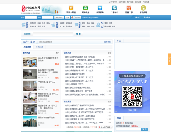Image resolution: width=171 pixels, height=132 pixels.
Task: Open the 中央领郡3室 listing thumbnail
Action: coord(30,86)
